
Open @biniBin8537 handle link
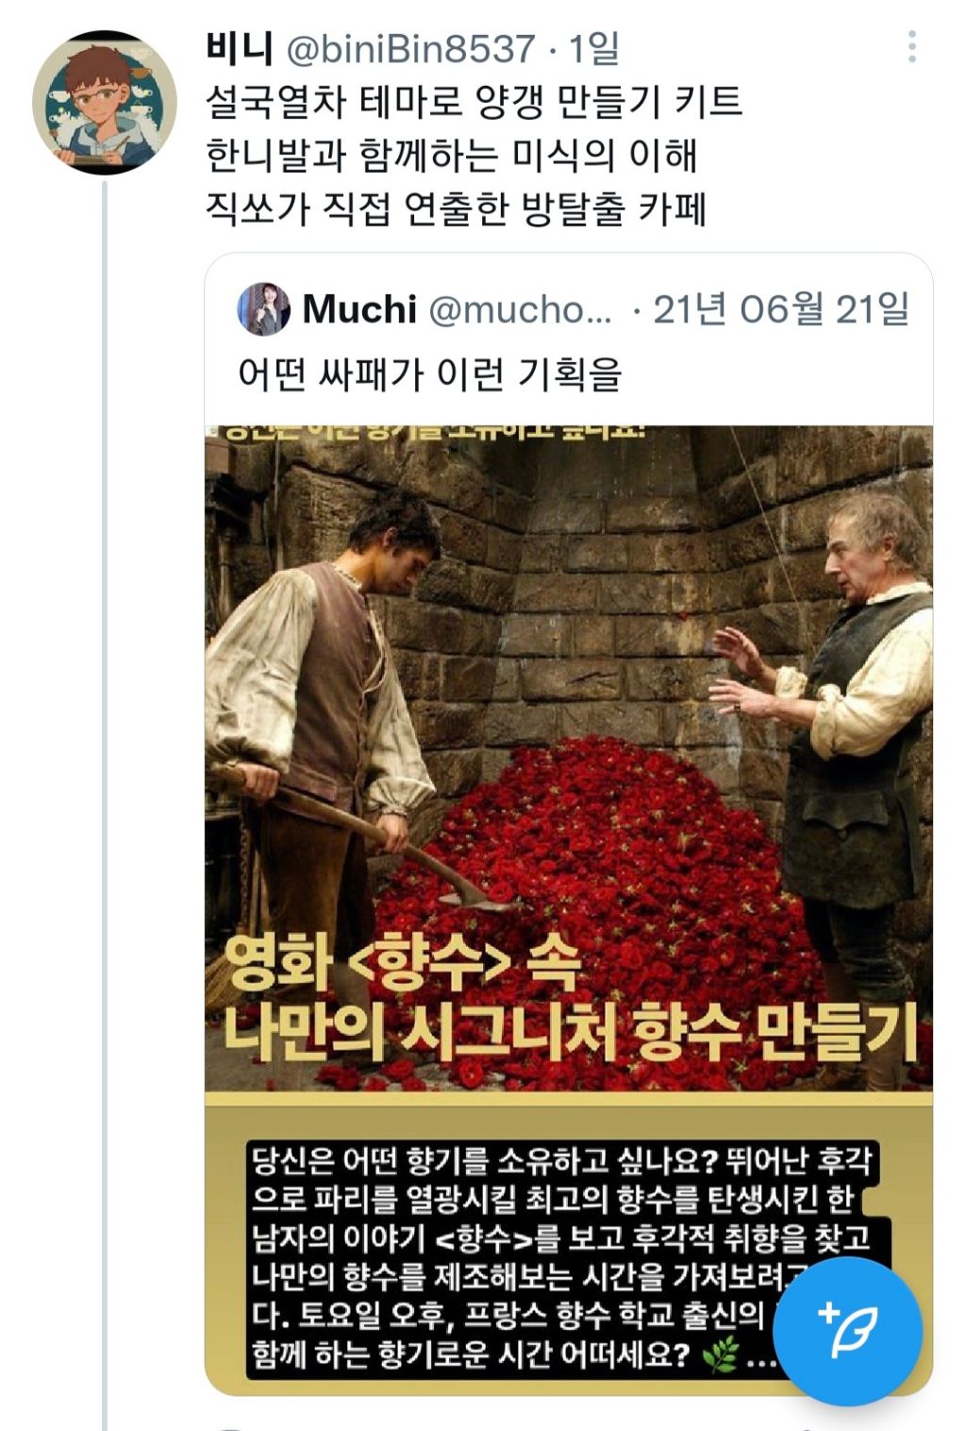point(409,48)
